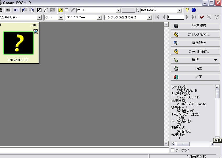Click the +0.0 value on thumbnail
Image resolution: width=222 pixels, height=158 pixels.
coord(34,25)
